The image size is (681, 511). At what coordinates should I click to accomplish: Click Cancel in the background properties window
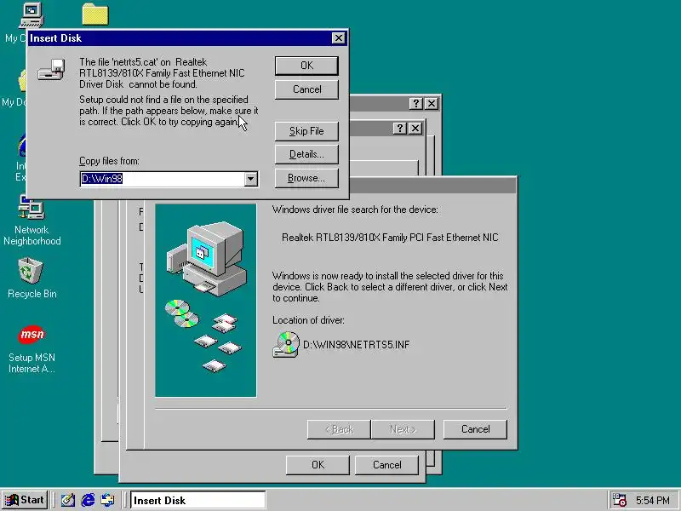tap(387, 465)
